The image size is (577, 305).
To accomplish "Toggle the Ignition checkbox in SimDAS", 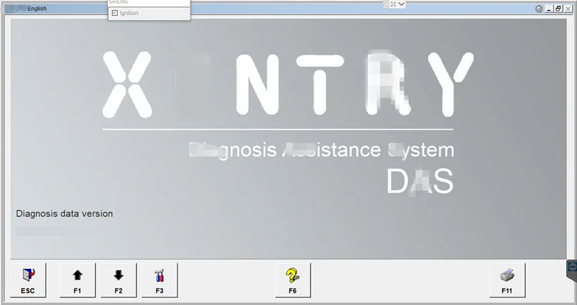I will [x=115, y=13].
